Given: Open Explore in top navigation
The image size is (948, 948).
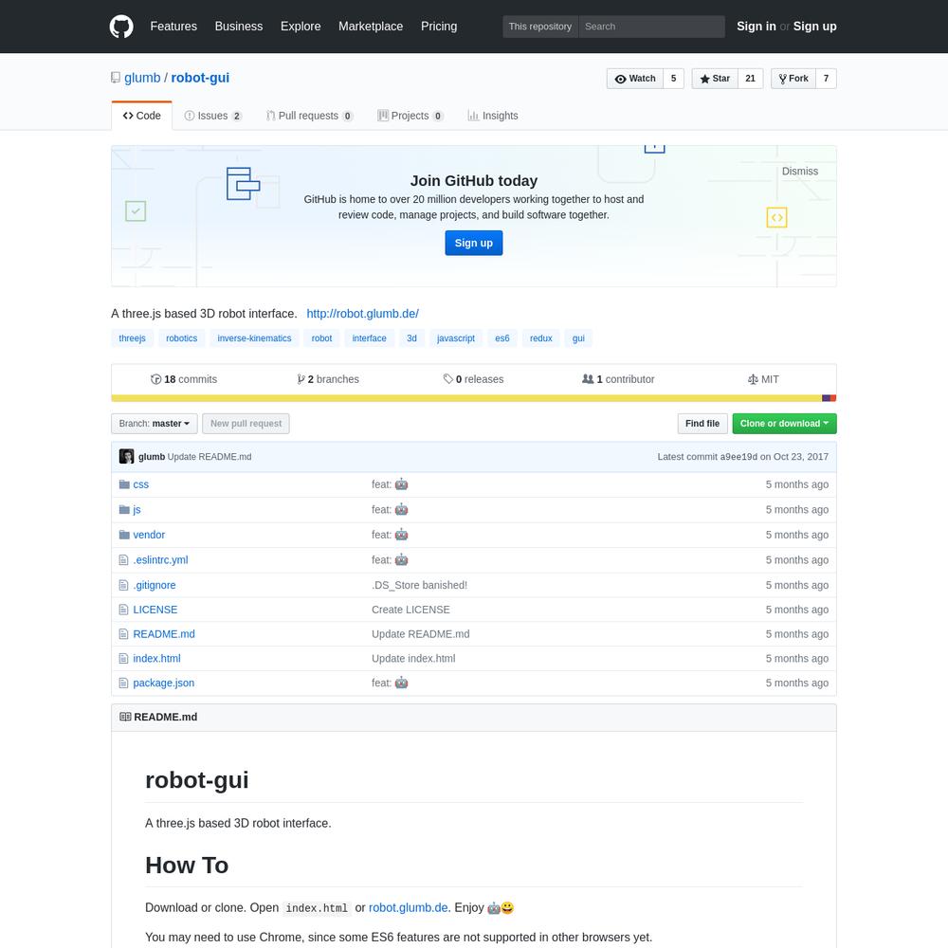Looking at the screenshot, I should pyautogui.click(x=301, y=27).
